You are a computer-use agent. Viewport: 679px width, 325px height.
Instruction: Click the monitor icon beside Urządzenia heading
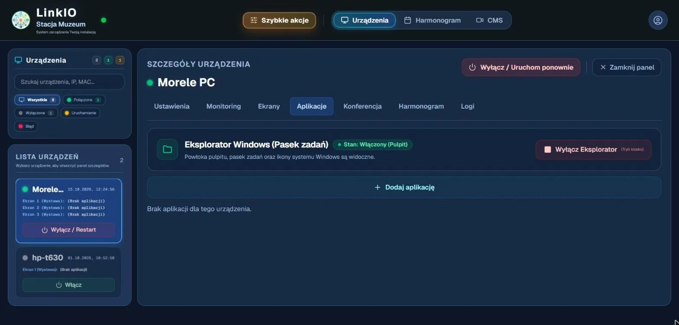point(18,60)
